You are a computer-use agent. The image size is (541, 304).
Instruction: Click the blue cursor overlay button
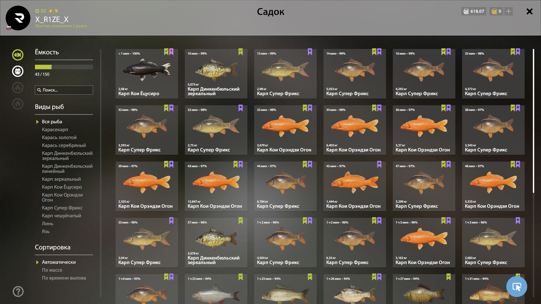[516, 287]
